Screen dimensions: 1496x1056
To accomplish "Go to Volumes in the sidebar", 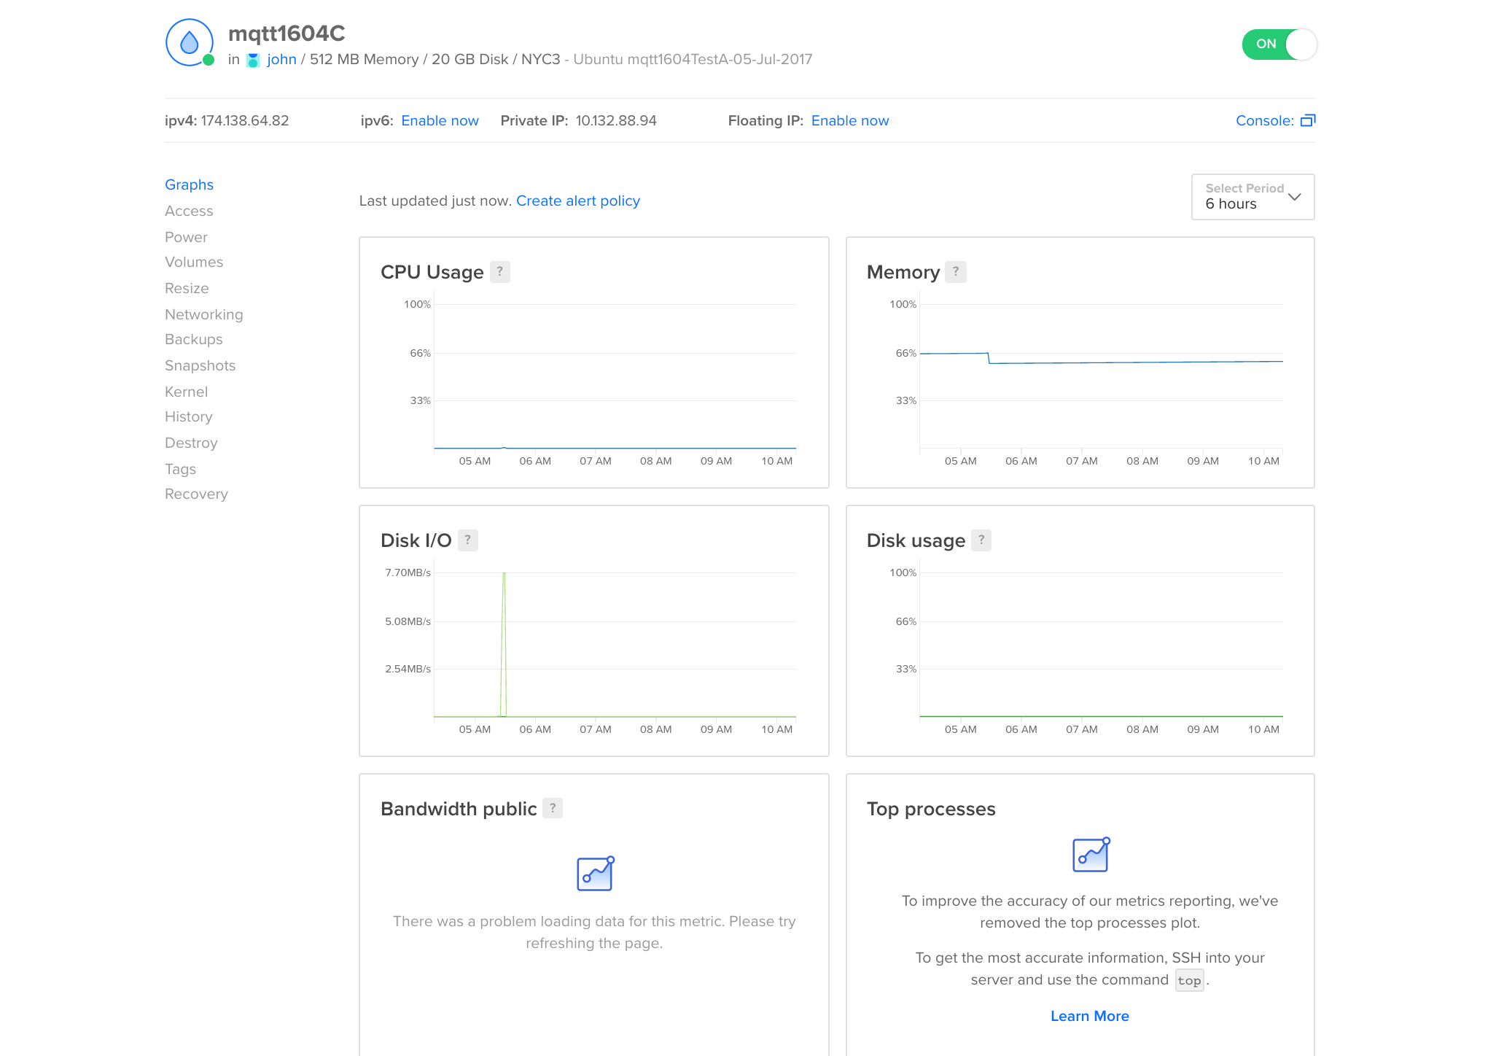I will click(194, 262).
